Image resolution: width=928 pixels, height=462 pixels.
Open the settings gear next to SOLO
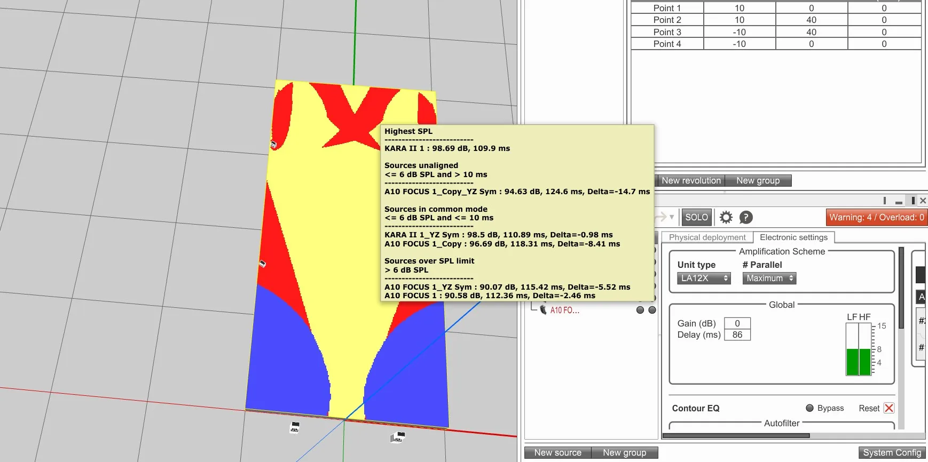726,217
